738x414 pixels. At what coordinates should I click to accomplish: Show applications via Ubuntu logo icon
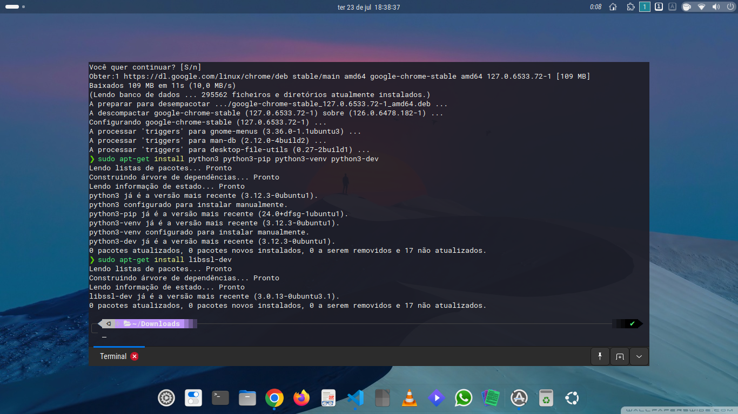pos(572,398)
